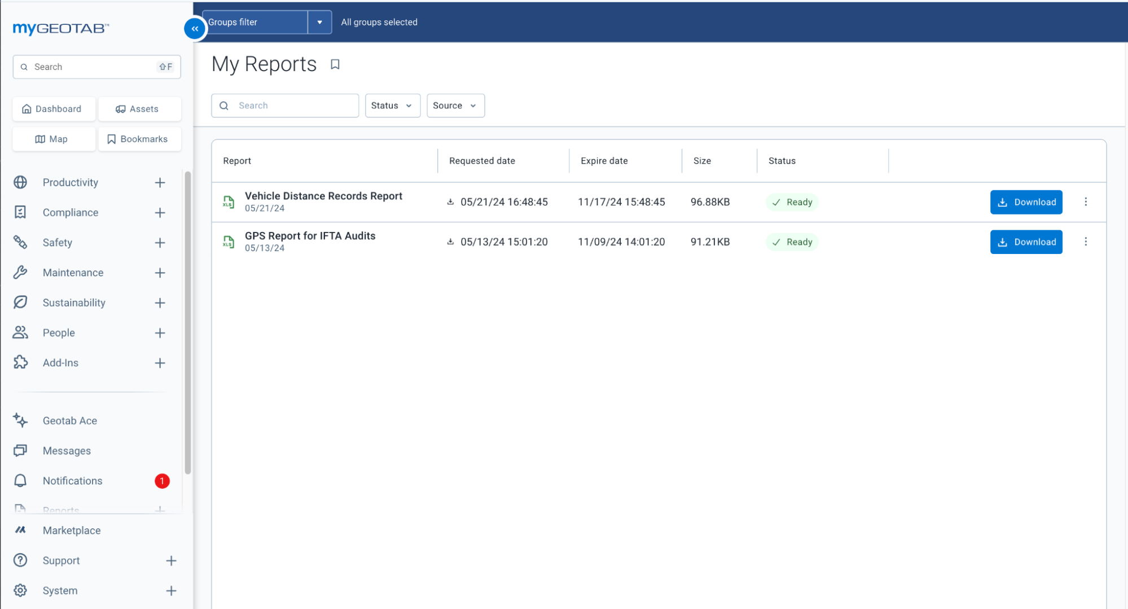The image size is (1128, 609).
Task: Download the GPS Report for IFTA Audits
Action: (1026, 242)
